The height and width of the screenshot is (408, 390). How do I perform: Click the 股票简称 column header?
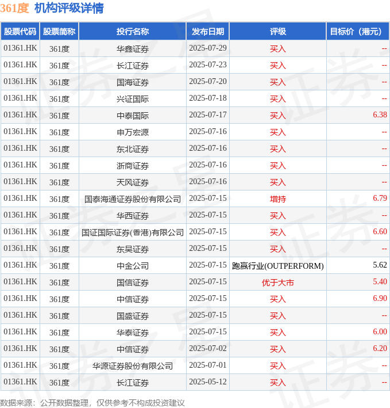click(59, 32)
